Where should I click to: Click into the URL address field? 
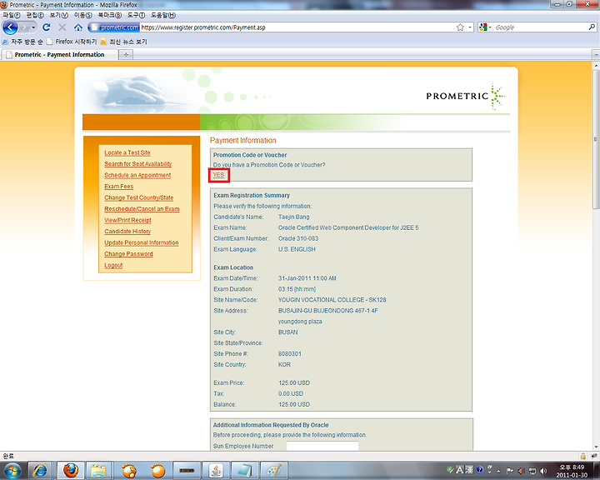(x=297, y=27)
